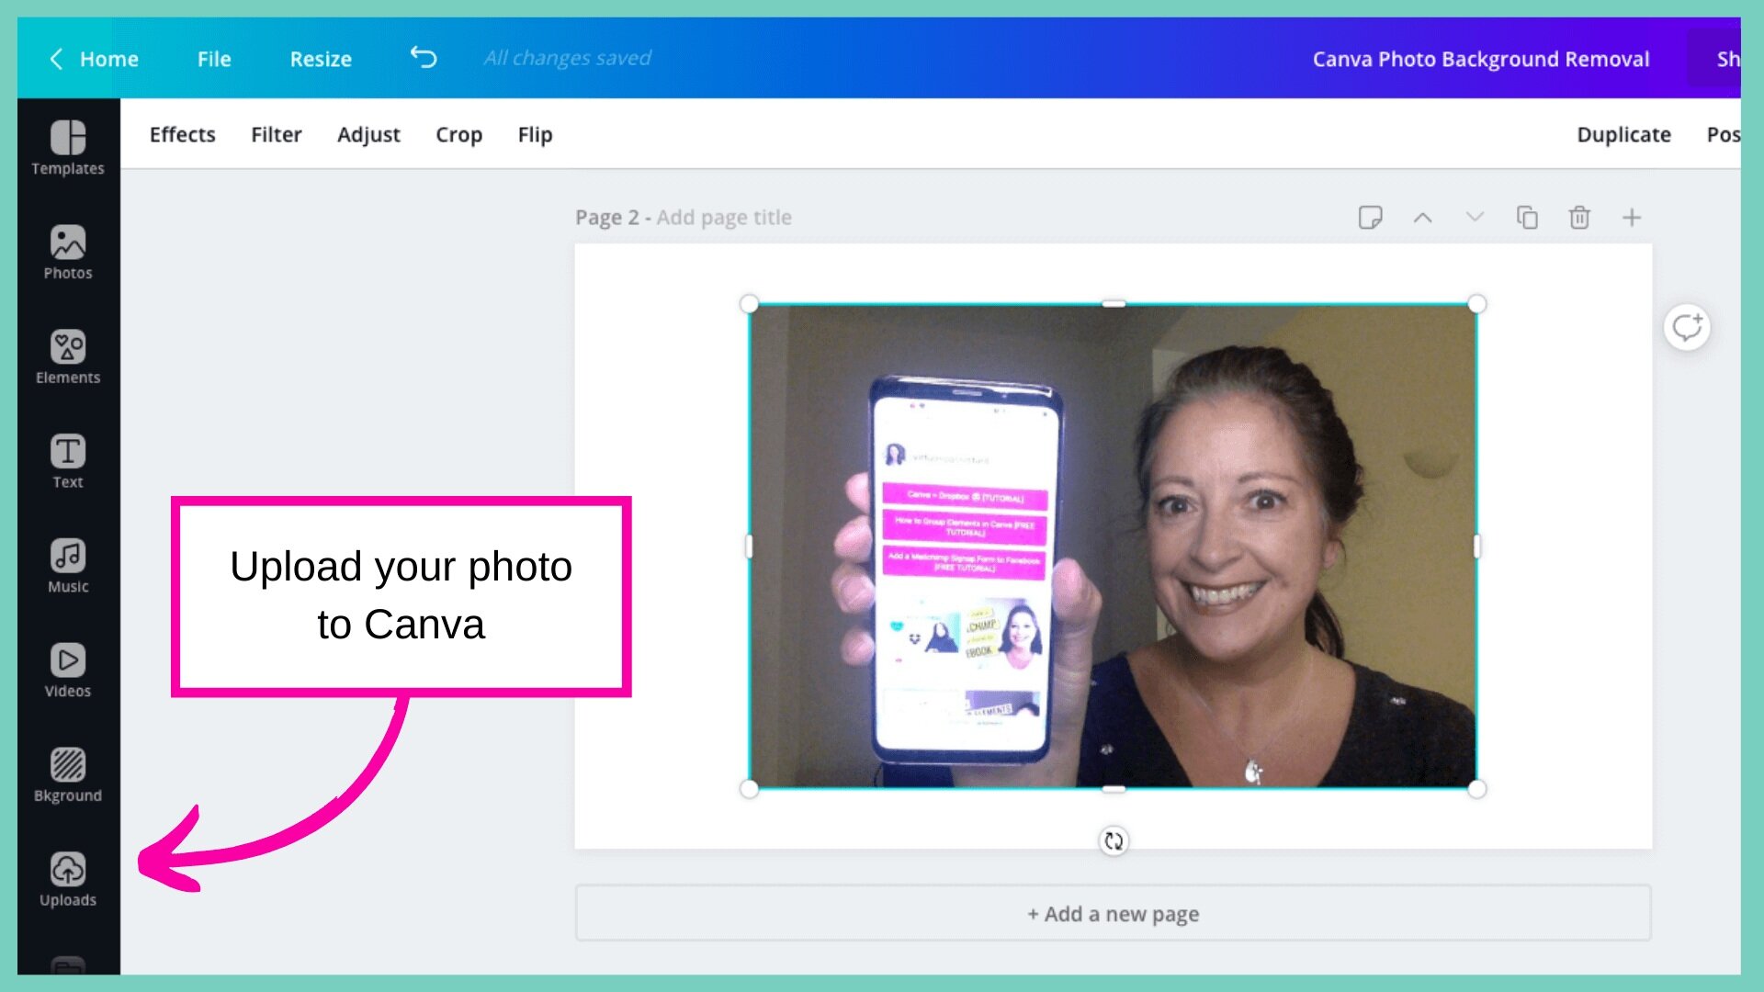This screenshot has height=992, width=1764.
Task: Select the Flip toolbar option
Action: [533, 134]
